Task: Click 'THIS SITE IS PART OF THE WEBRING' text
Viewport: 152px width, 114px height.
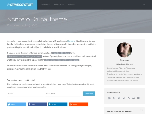Action: point(119,112)
